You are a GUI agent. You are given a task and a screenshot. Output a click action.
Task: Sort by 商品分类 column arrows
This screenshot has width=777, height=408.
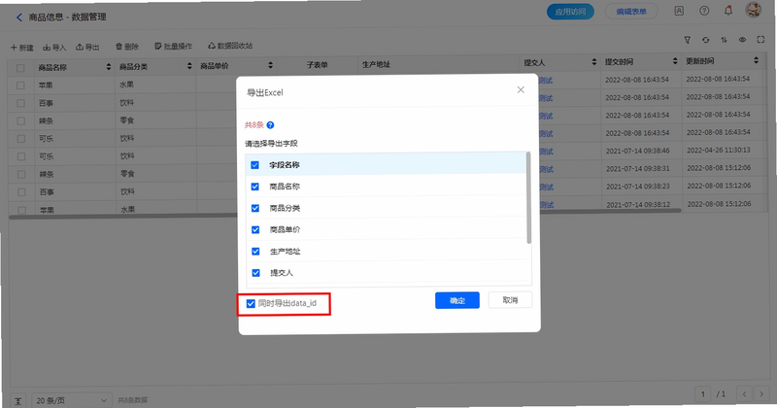pos(189,66)
